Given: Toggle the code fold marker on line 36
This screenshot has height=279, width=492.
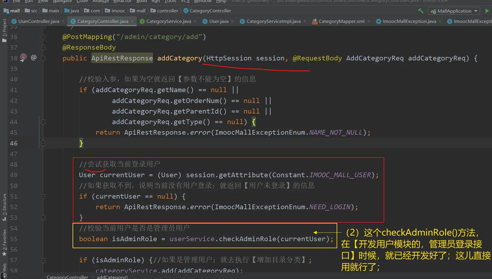Looking at the screenshot, I should [43, 37].
